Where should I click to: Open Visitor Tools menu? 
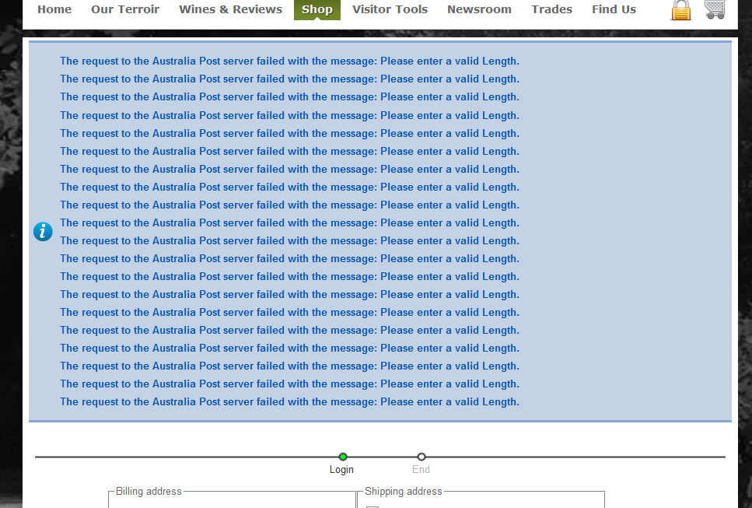390,9
